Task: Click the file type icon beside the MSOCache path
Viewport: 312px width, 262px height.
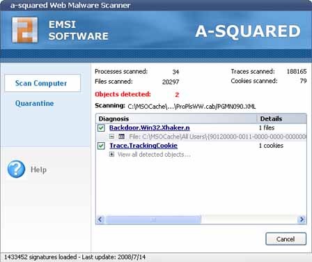Action: [x=121, y=137]
